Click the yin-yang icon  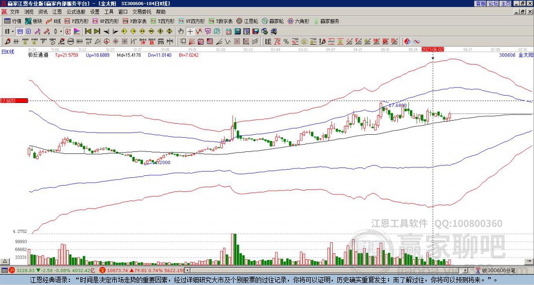pyautogui.click(x=407, y=42)
